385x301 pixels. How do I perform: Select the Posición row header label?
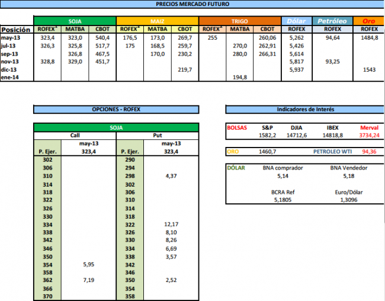15,29
